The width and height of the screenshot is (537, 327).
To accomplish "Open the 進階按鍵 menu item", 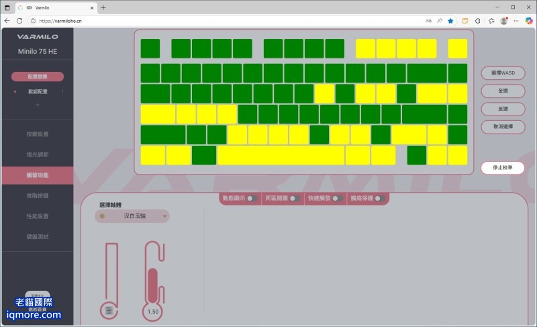I will pos(38,195).
